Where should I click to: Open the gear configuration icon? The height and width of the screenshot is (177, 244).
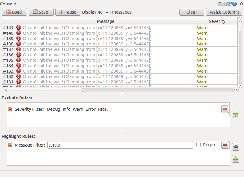[x=224, y=4]
